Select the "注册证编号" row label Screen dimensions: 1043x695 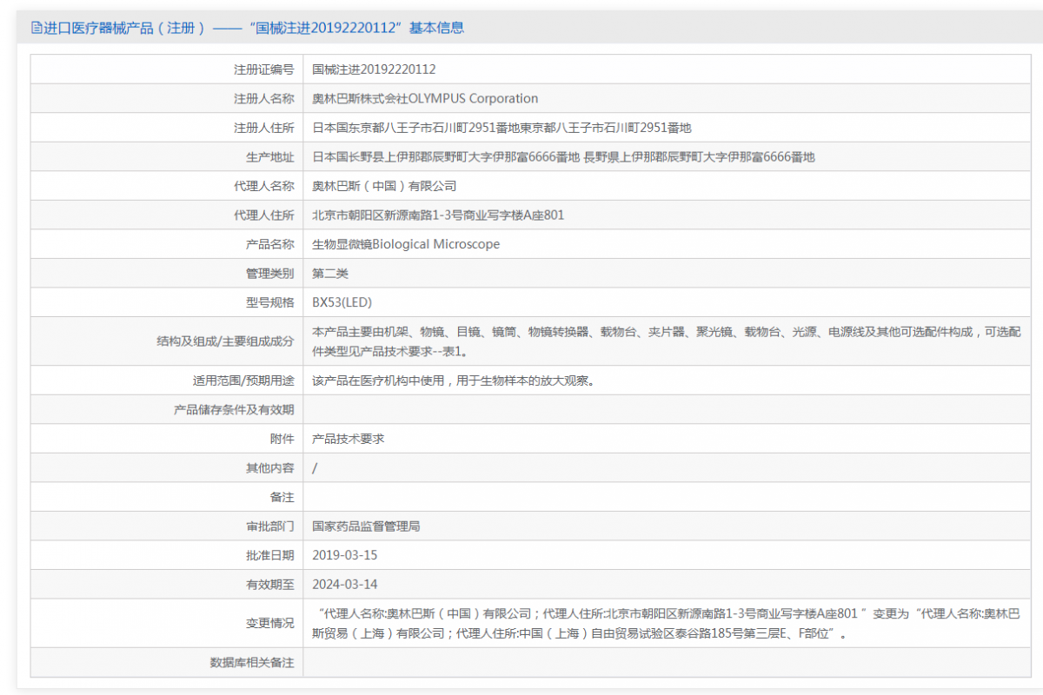264,69
